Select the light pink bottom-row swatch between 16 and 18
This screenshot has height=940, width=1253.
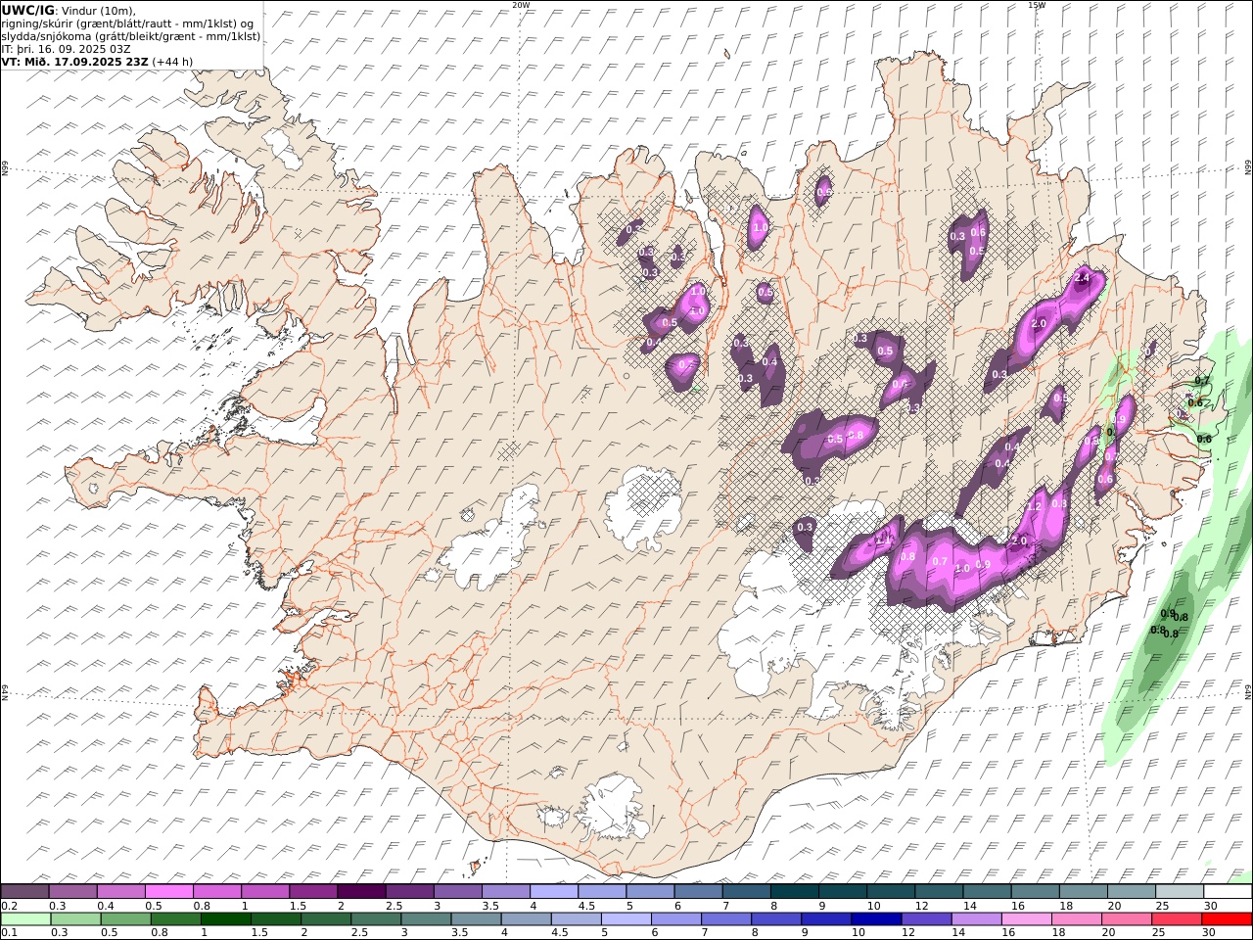pyautogui.click(x=1025, y=919)
